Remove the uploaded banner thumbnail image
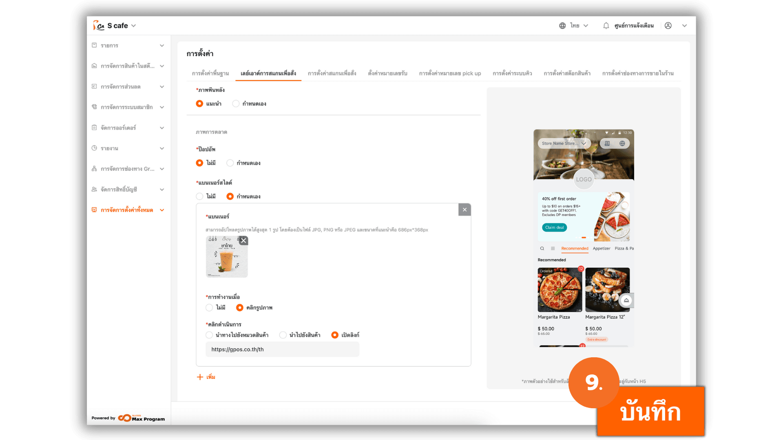 243,240
